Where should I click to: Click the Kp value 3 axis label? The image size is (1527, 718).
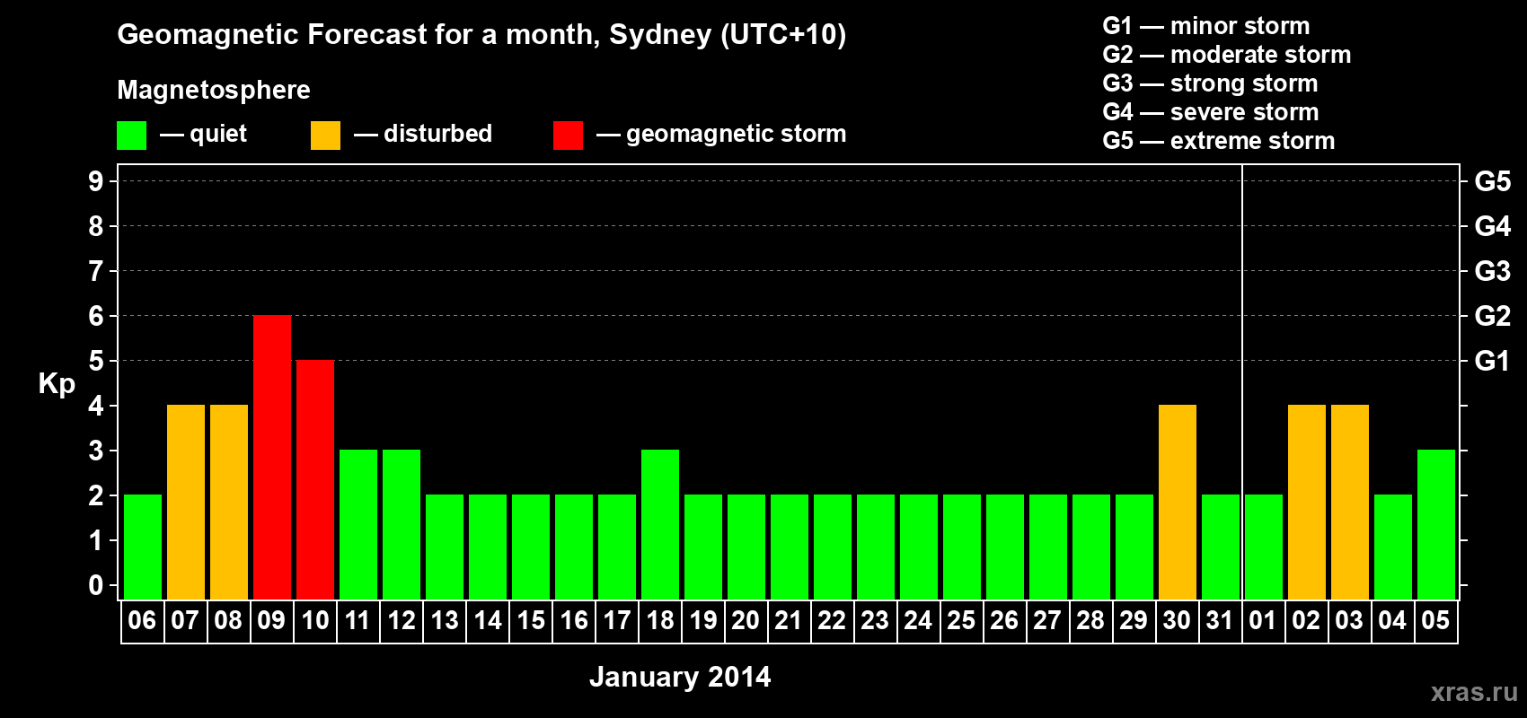[x=96, y=451]
